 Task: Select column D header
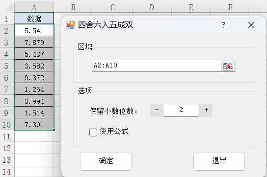pyautogui.click(x=152, y=7)
